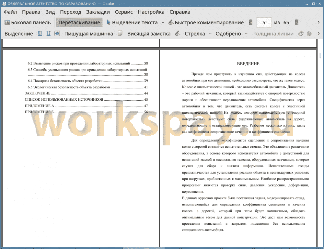Open the Файл menu
This screenshot has height=249, width=324.
(10, 12)
